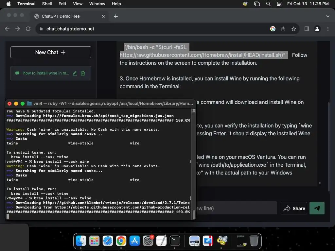Image resolution: width=335 pixels, height=251 pixels.
Task: Click the Google icon in the address bar
Action: (273, 29)
